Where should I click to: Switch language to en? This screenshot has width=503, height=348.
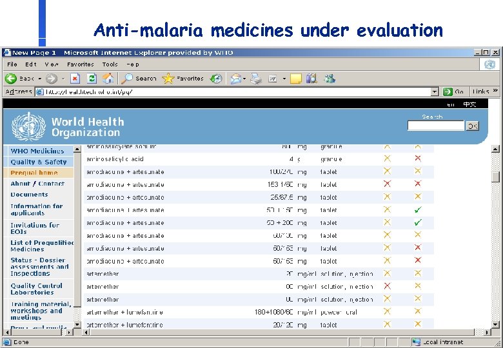tap(451, 104)
